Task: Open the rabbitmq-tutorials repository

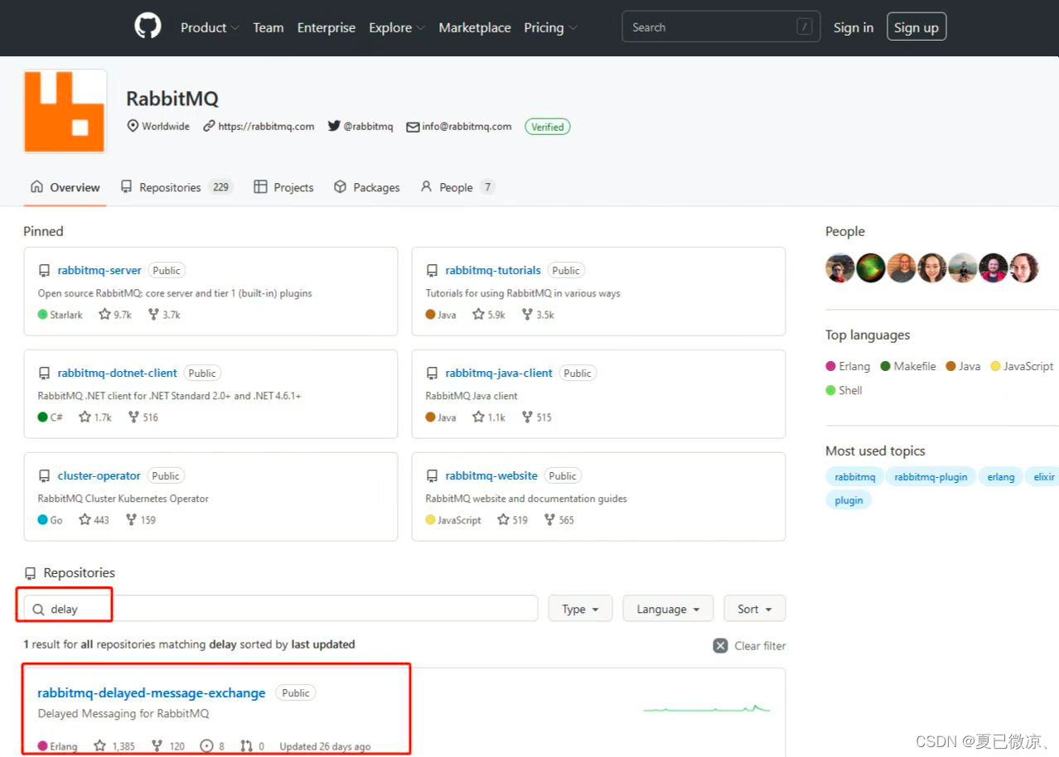Action: (493, 270)
